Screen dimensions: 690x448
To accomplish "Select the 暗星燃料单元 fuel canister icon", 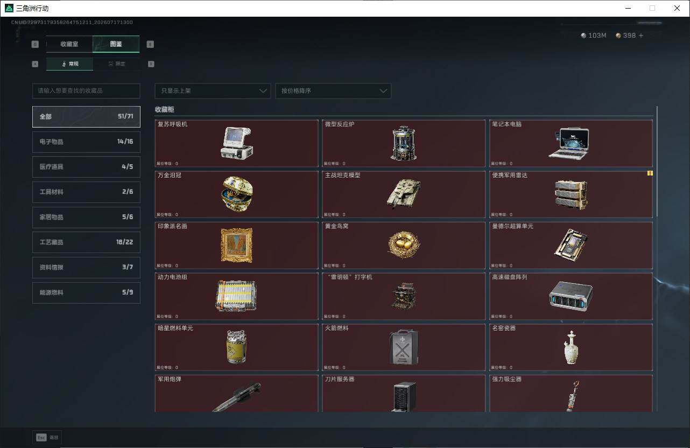I will 237,347.
